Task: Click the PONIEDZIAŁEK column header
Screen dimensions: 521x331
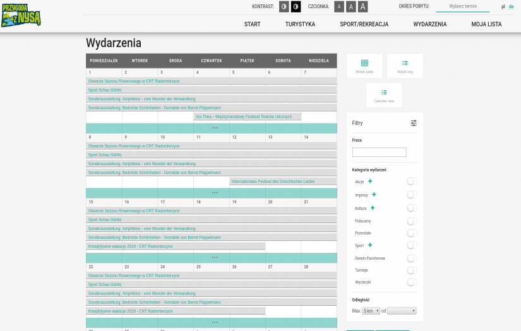Action: (104, 61)
